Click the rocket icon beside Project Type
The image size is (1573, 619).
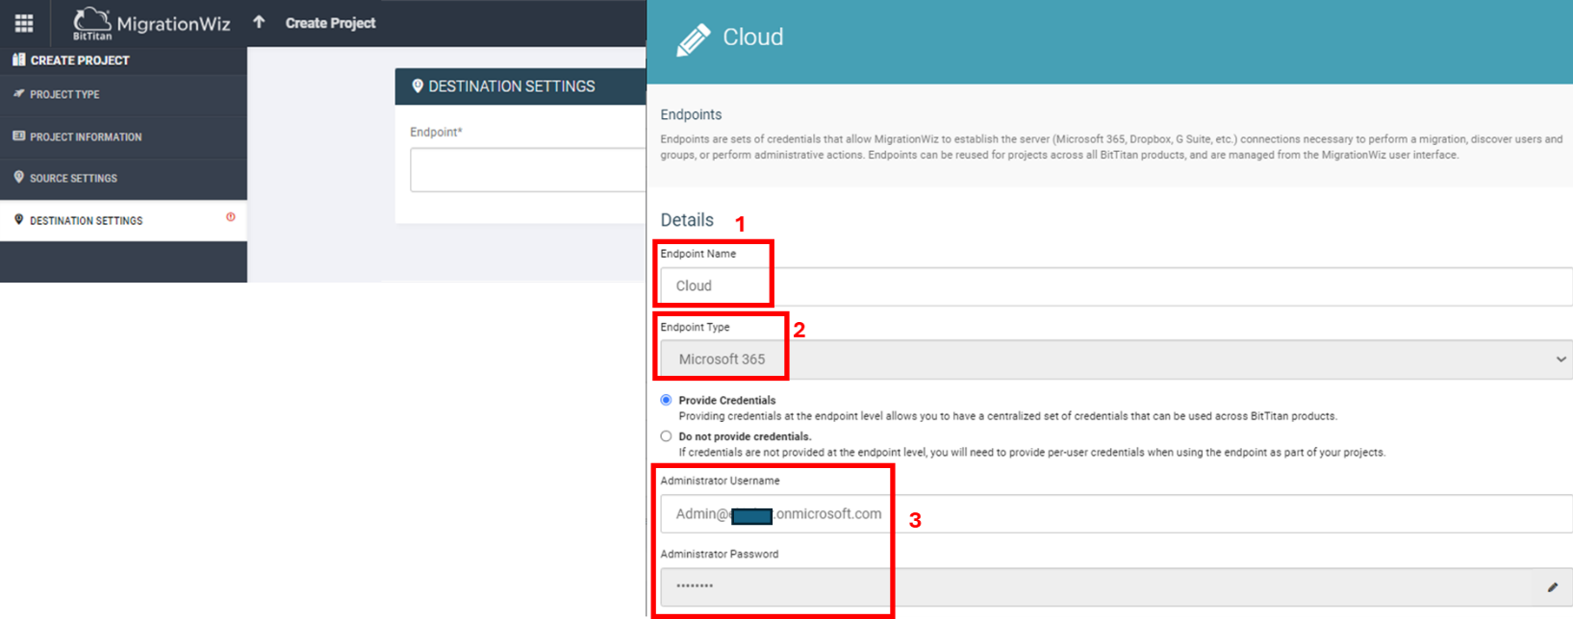pos(18,94)
